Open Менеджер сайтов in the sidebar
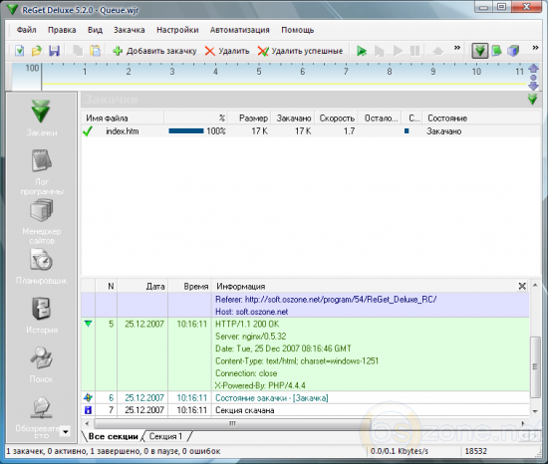The height and width of the screenshot is (464, 548). (x=42, y=221)
